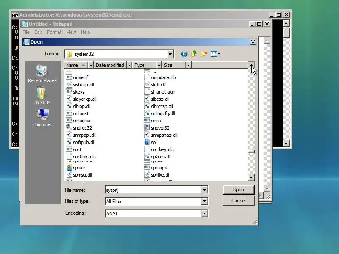Expand the File name history dropdown

coord(204,190)
